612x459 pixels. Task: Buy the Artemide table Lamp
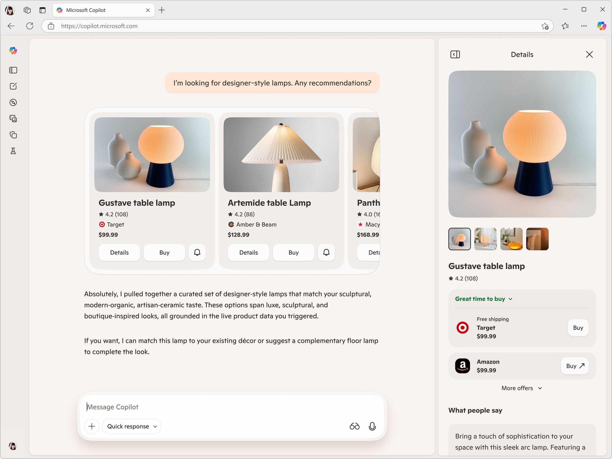pos(294,252)
